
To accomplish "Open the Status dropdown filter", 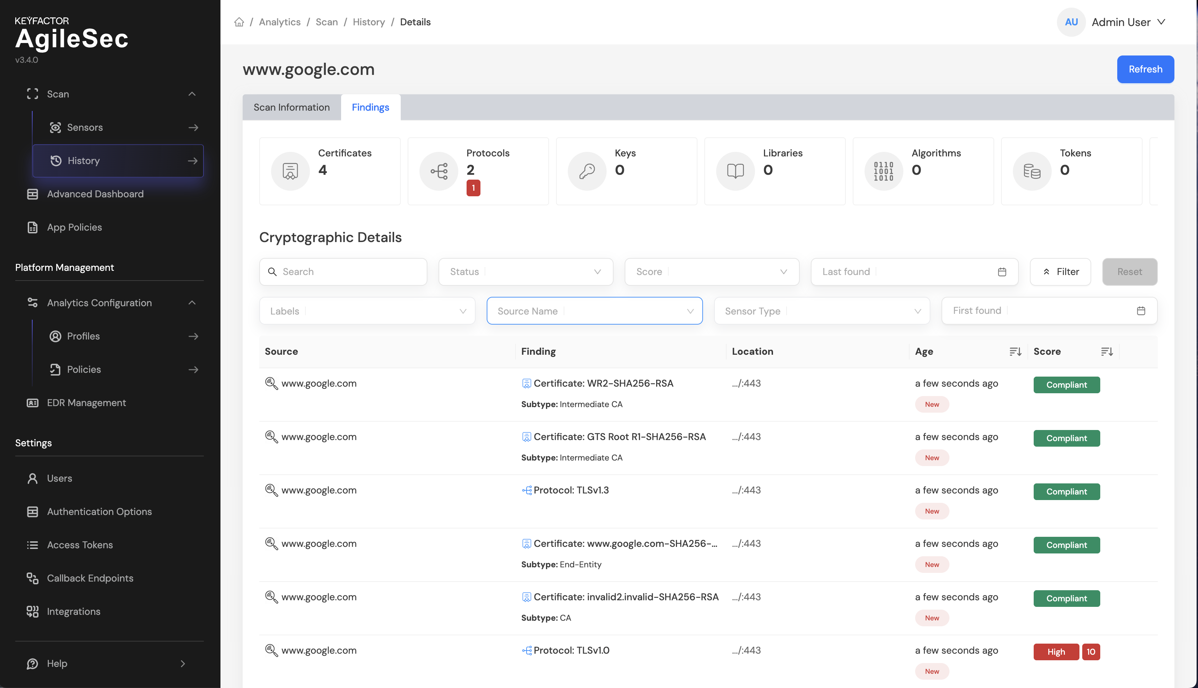I will pos(526,272).
